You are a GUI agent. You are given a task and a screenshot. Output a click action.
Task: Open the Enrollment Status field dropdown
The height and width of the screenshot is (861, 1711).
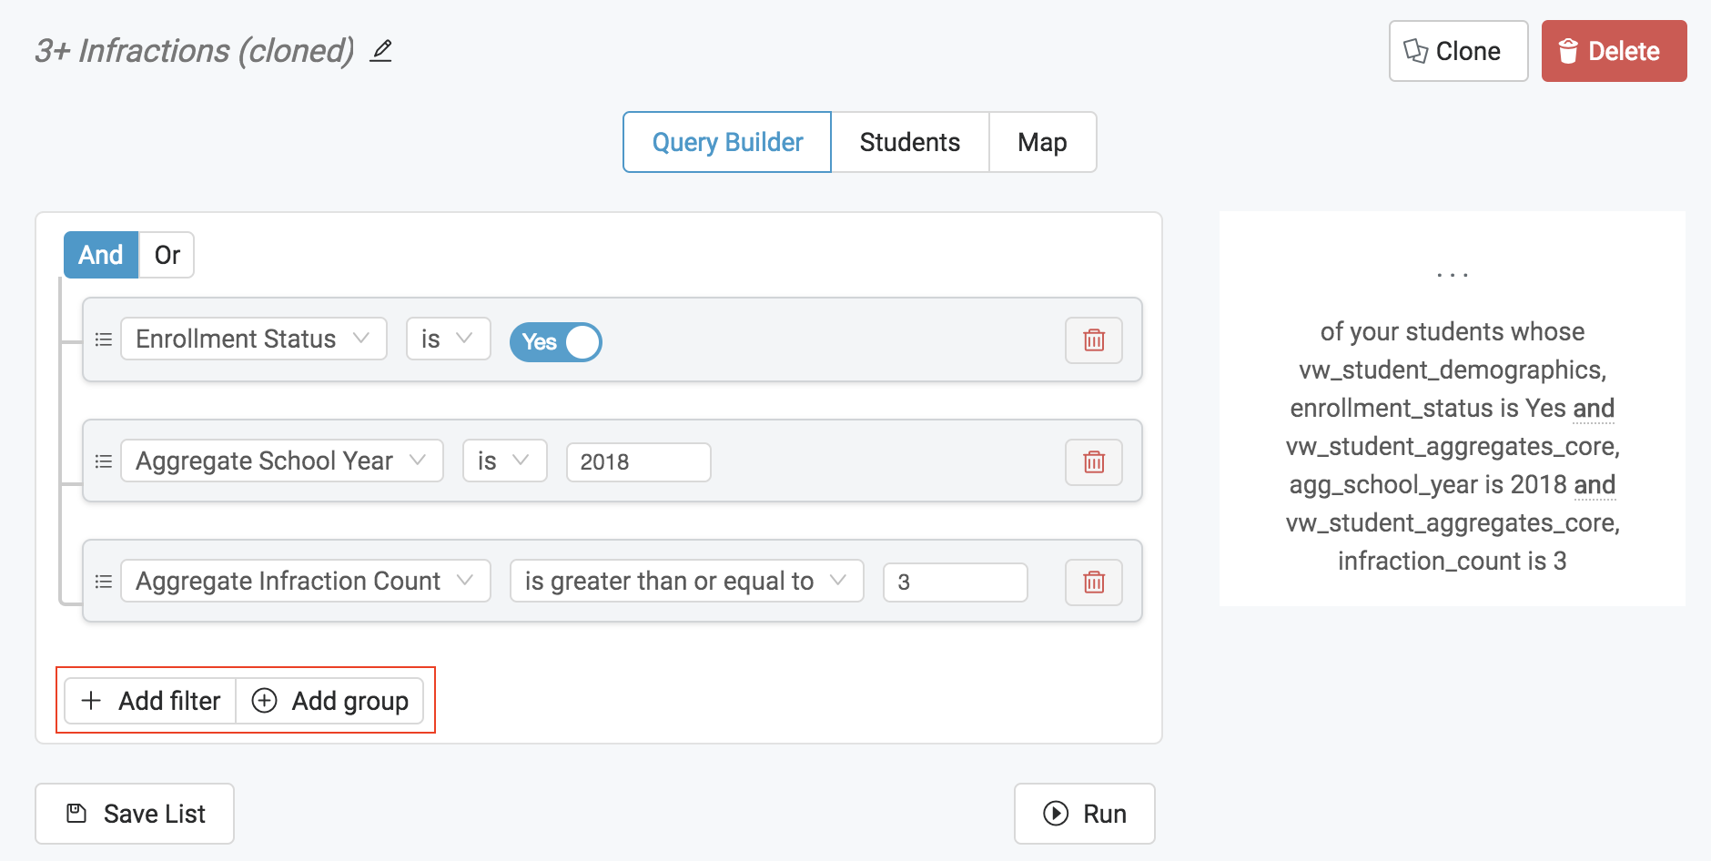click(254, 339)
